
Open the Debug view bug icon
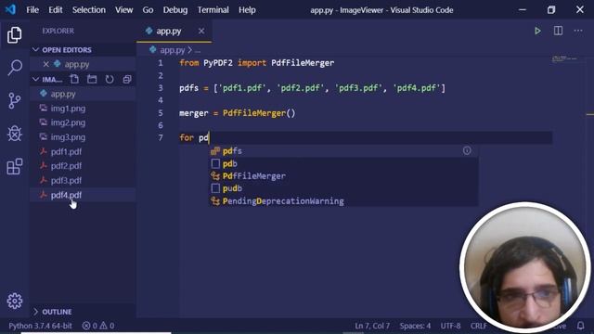[x=15, y=134]
